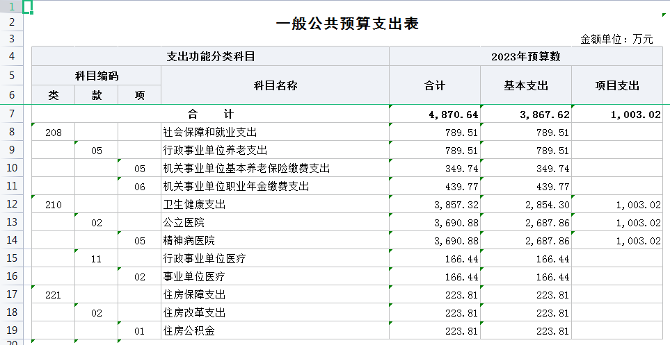Select the grand total 4,870.64 cell
This screenshot has height=345, width=670.
click(x=434, y=115)
